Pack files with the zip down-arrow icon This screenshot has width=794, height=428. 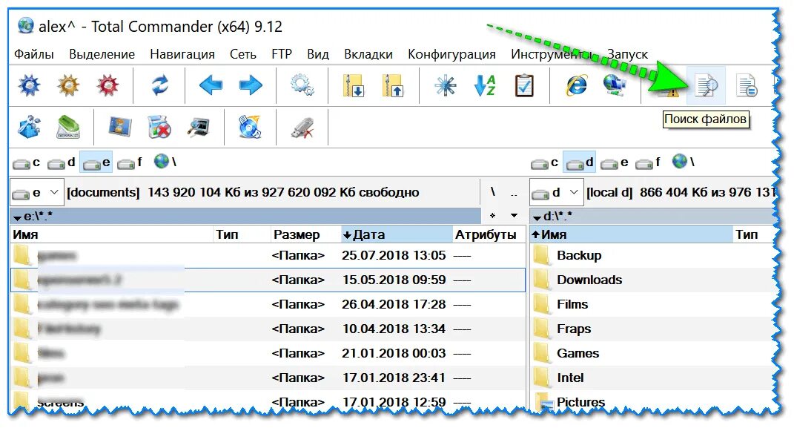tap(354, 85)
